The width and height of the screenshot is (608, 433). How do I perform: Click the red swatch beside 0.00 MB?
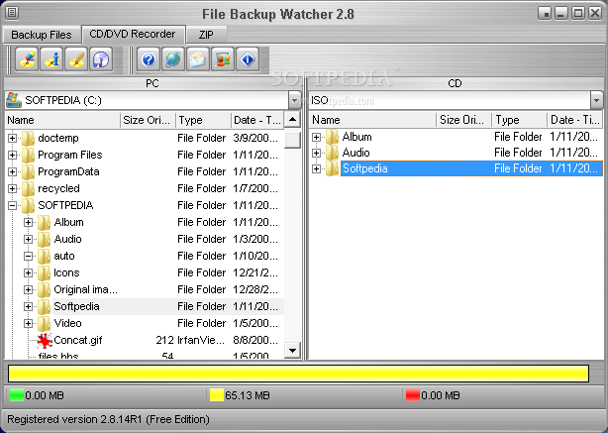(413, 395)
